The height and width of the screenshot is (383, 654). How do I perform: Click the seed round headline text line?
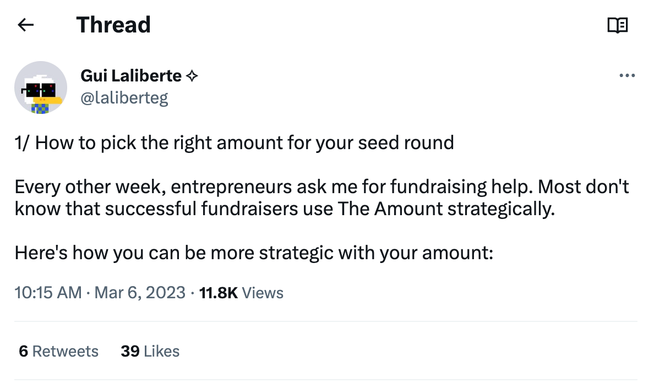coord(235,143)
